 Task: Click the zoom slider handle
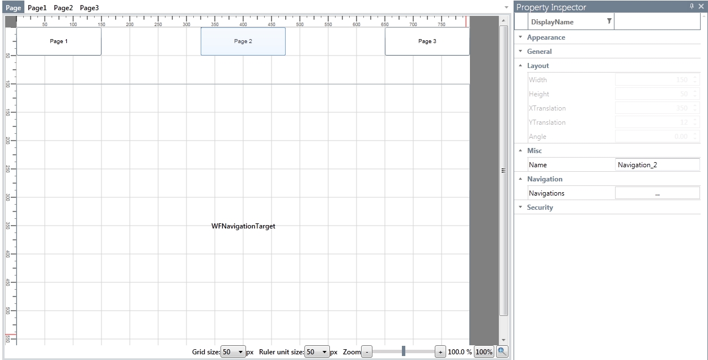click(x=403, y=351)
